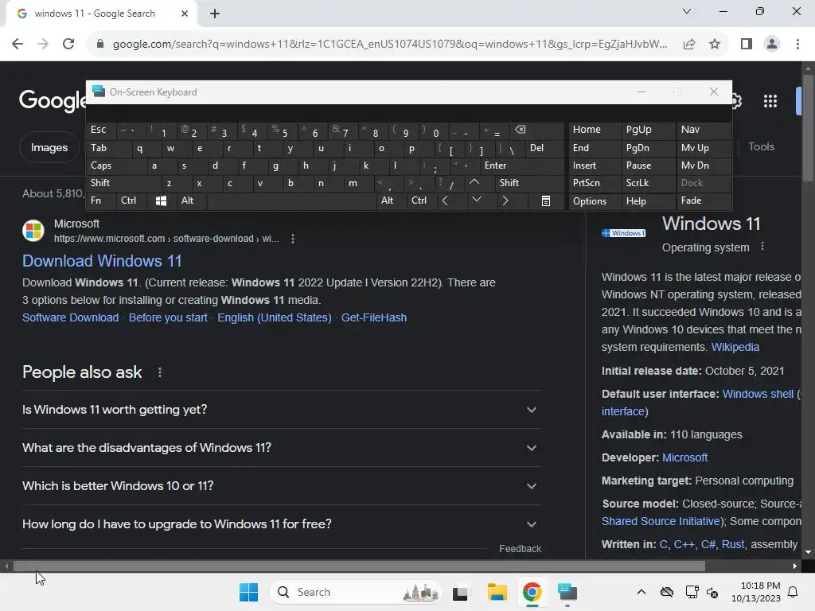Expand 'How long do I have to upgrade' question
This screenshot has width=815, height=611.
tap(281, 523)
